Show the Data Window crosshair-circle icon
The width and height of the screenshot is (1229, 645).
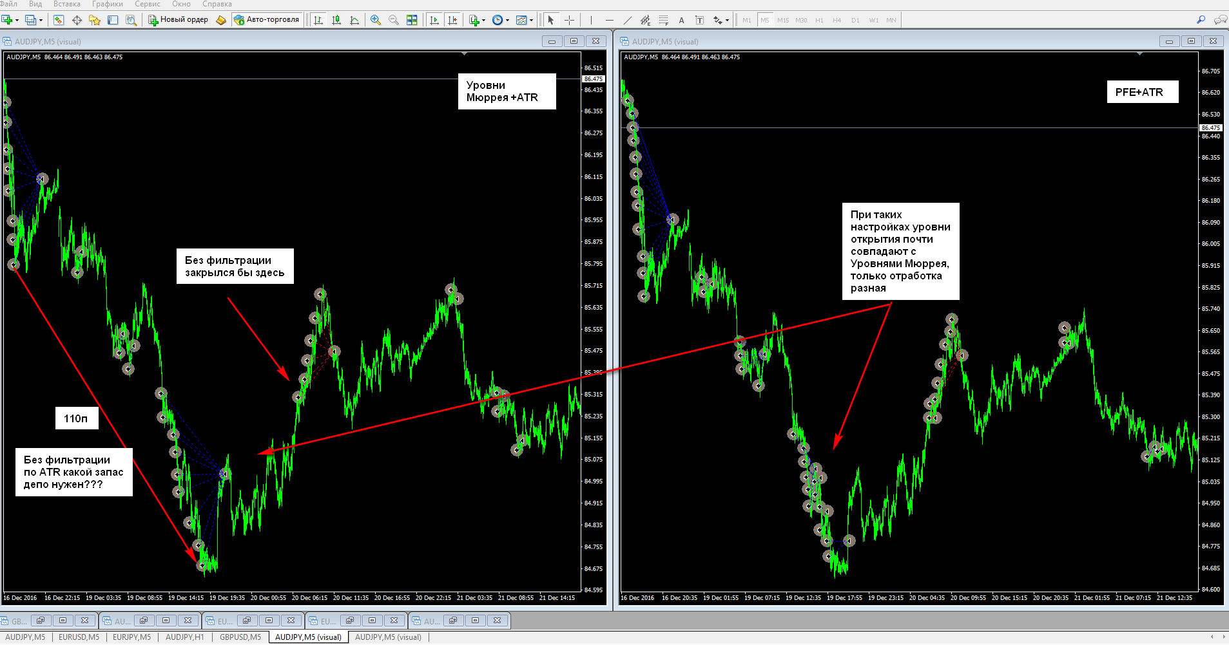coord(77,20)
